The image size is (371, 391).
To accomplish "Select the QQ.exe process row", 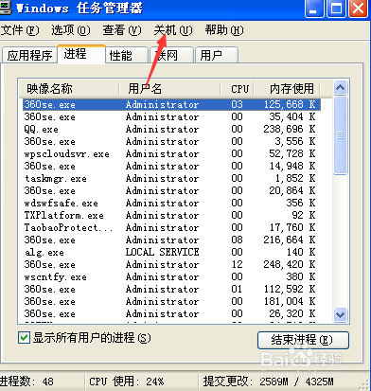I will pos(171,129).
